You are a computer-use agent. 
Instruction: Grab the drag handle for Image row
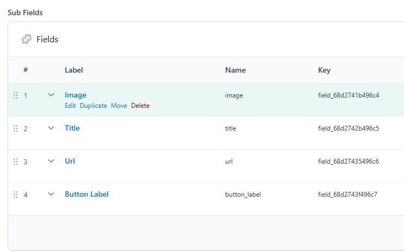pos(16,95)
